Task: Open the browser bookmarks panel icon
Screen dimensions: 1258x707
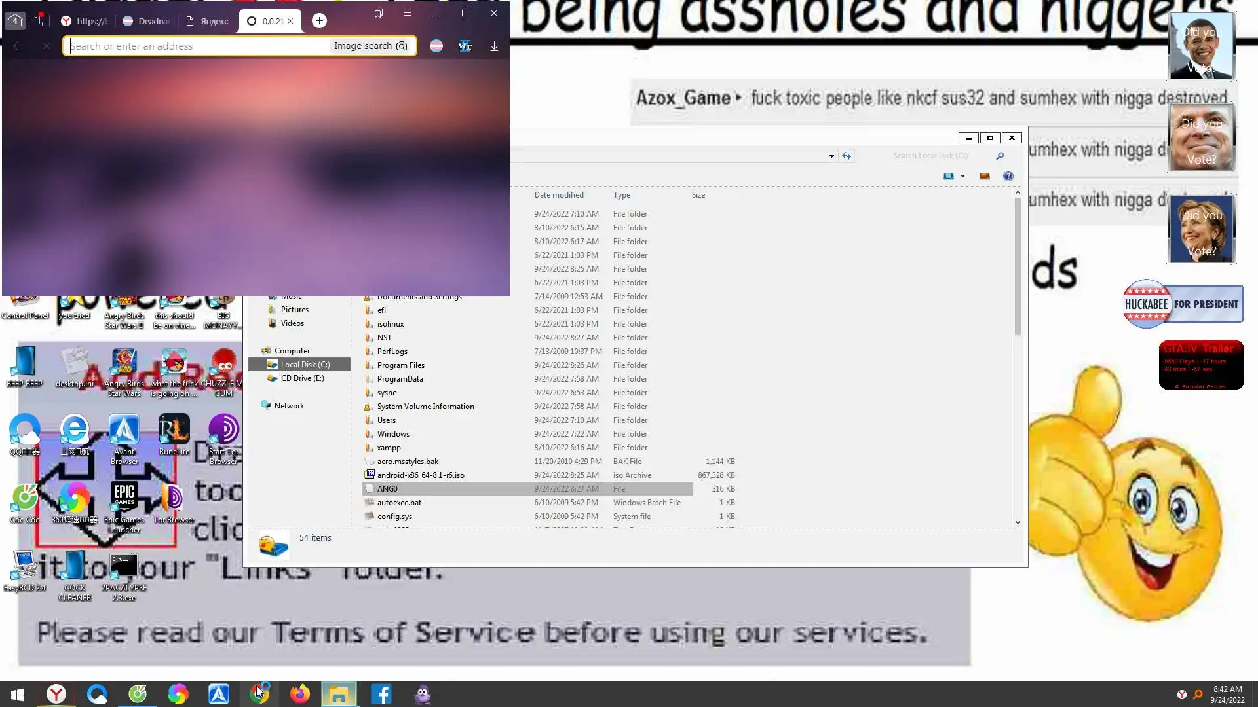Action: tap(379, 13)
